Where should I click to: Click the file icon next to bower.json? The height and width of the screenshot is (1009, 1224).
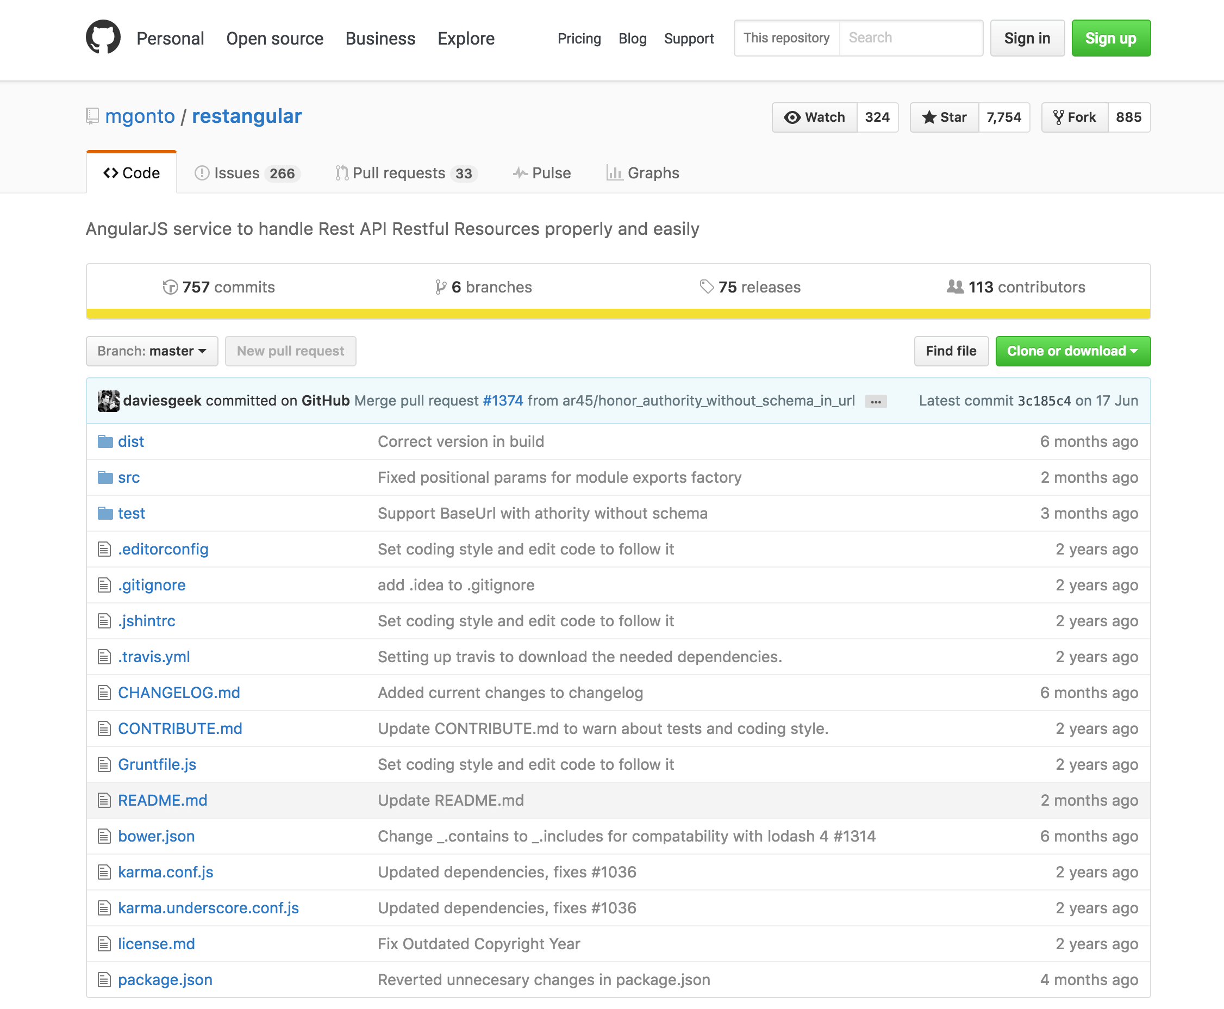coord(104,836)
